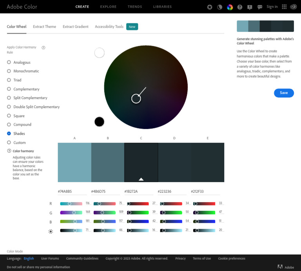Image resolution: width=301 pixels, height=271 pixels.
Task: Edit hex field #212F33
Action: click(x=205, y=192)
